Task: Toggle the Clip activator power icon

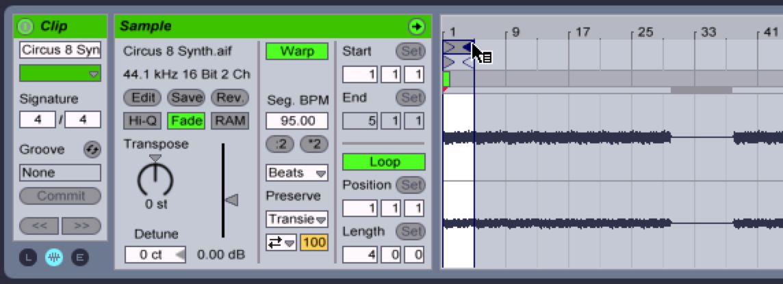Action: (25, 27)
